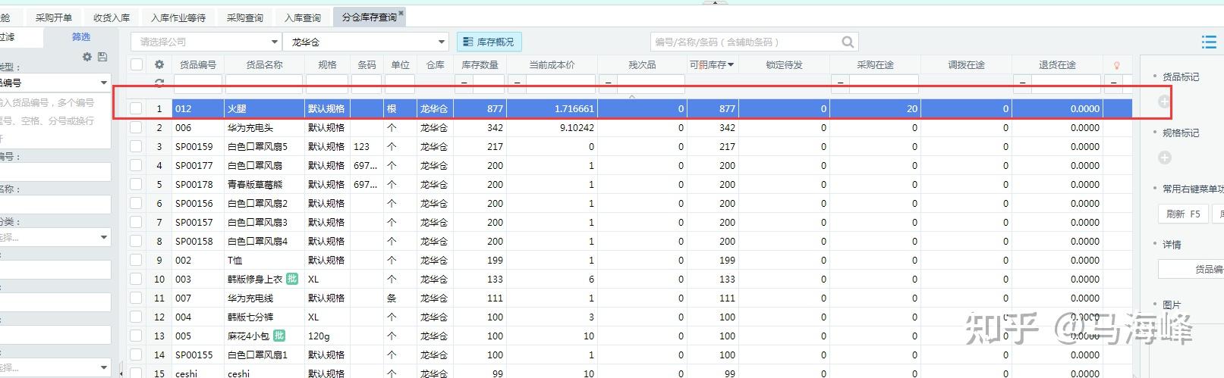Viewport: 1224px width, 378px height.
Task: Switch to the 采购开单 tab
Action: [54, 17]
